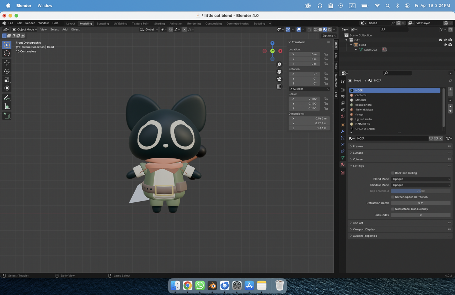455x295 pixels.
Task: Open the File menu
Action: point(11,23)
